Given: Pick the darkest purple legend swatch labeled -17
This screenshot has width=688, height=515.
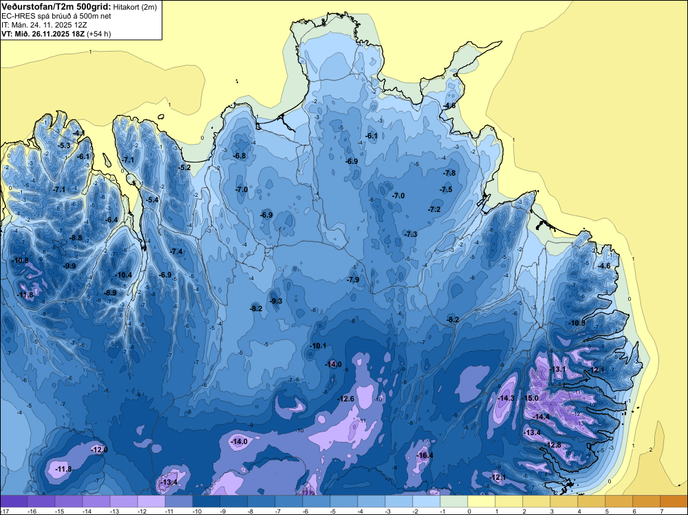Looking at the screenshot, I should 14,501.
